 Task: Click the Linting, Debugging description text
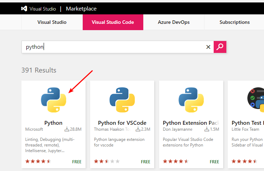[x=50, y=145]
